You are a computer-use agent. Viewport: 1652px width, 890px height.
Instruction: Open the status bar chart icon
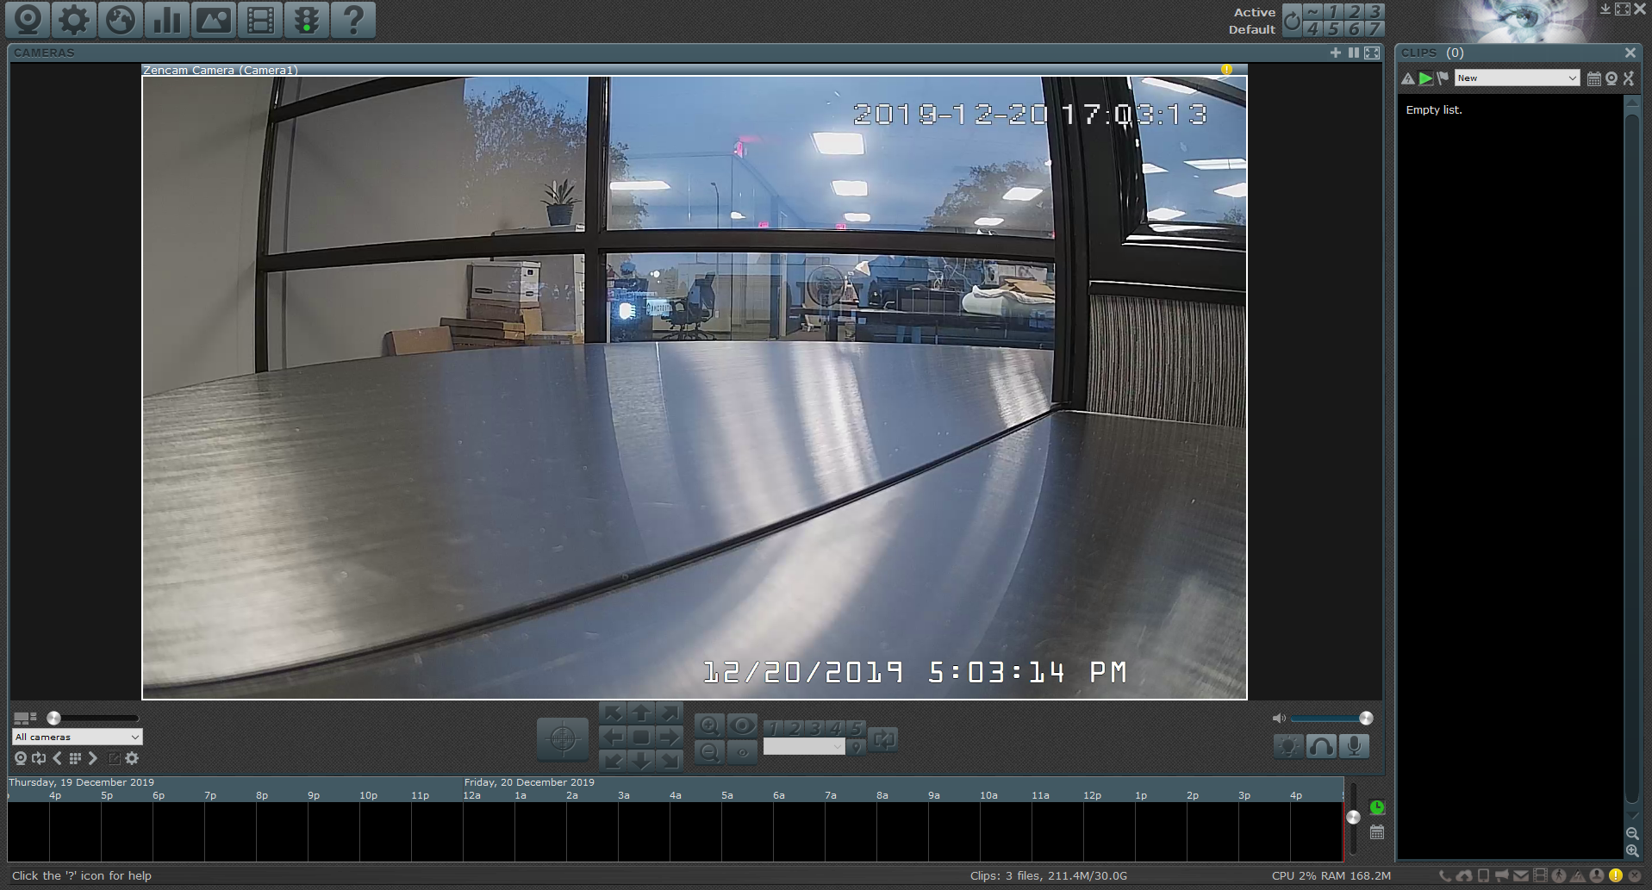click(167, 20)
